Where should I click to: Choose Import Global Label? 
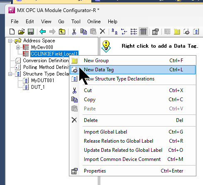[132, 132]
